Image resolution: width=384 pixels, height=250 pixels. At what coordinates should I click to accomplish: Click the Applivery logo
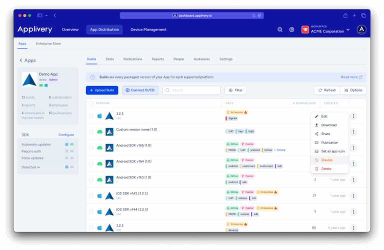(x=35, y=29)
